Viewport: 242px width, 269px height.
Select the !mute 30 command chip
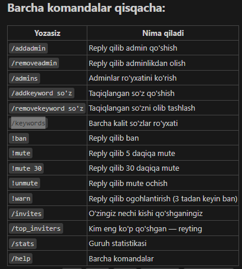(x=27, y=168)
